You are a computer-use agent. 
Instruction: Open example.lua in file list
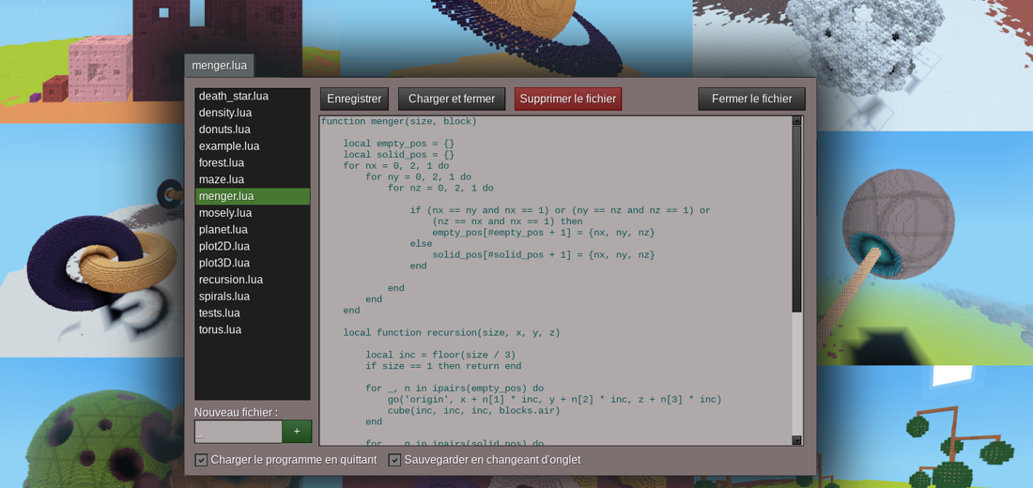point(253,146)
